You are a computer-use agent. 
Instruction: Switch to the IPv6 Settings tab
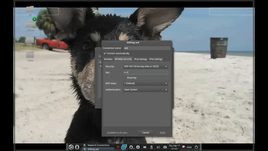coord(156,59)
